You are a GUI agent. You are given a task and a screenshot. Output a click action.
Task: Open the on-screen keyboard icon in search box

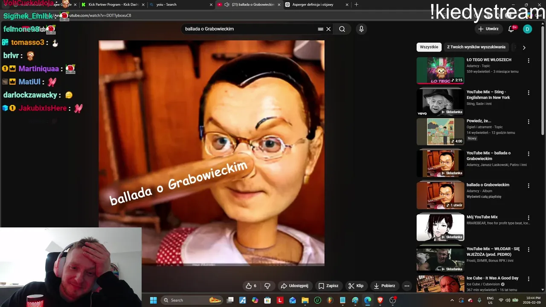coord(320,29)
